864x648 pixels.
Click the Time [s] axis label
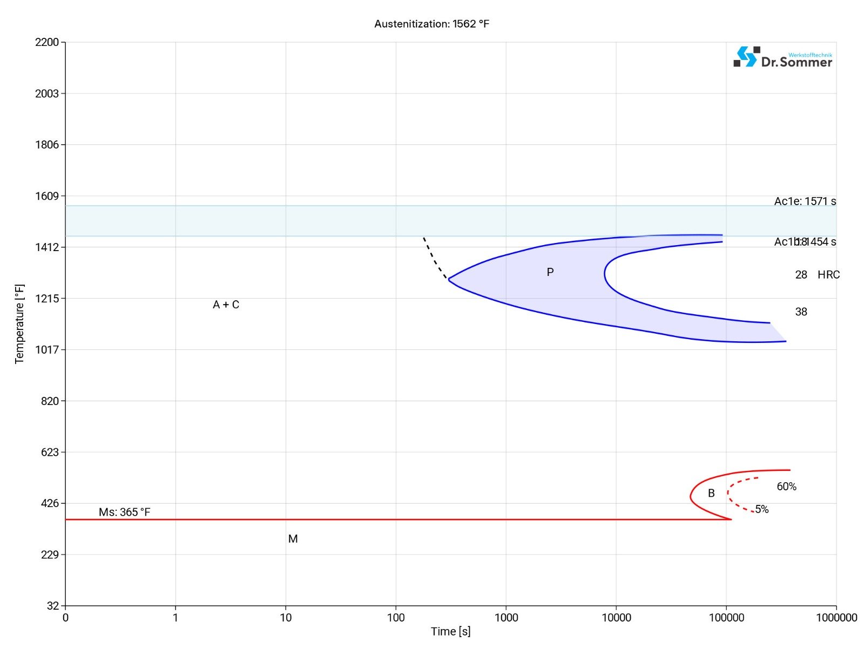tap(450, 631)
